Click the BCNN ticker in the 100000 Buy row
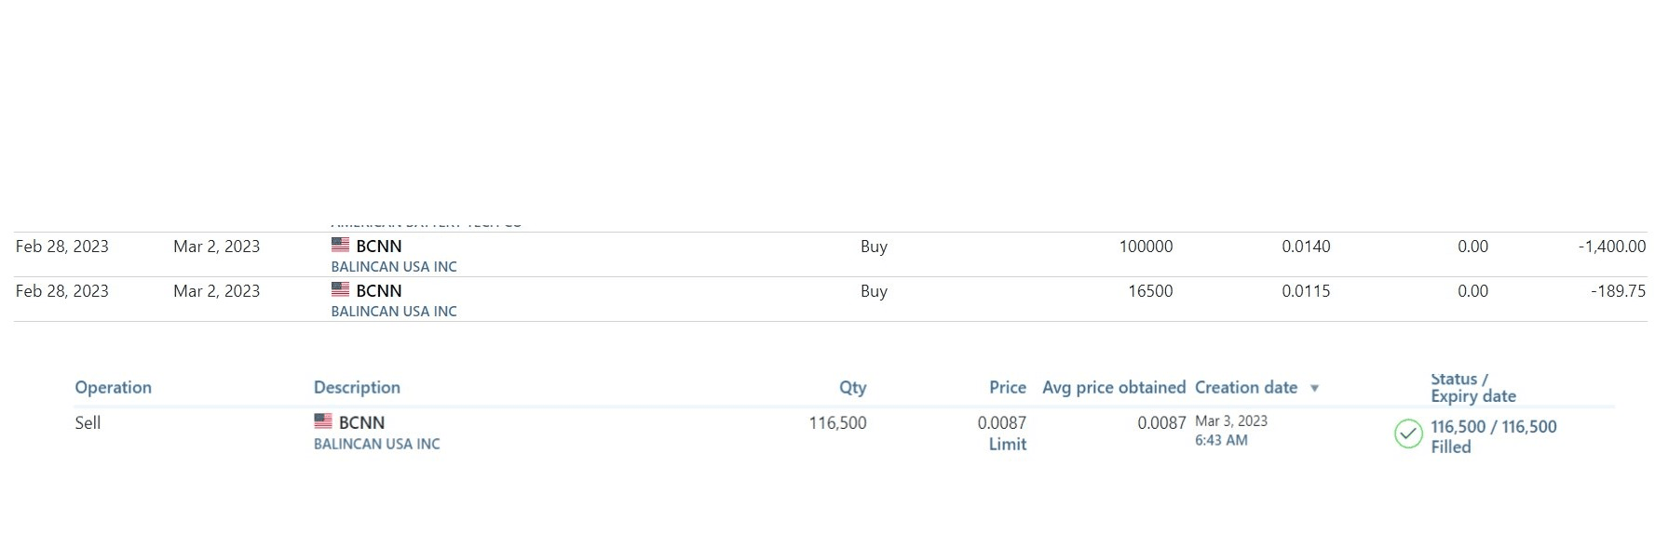The image size is (1669, 547). (x=379, y=247)
